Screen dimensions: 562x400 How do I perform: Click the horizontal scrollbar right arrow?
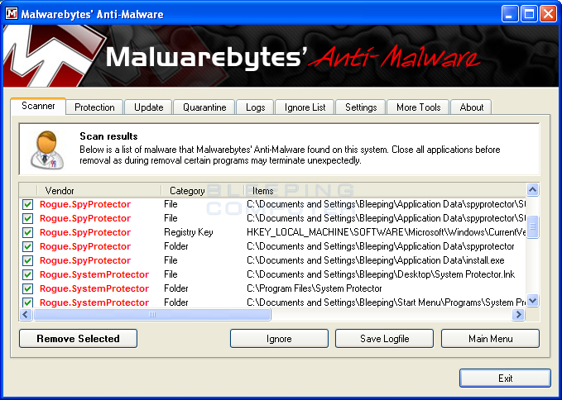(x=518, y=315)
